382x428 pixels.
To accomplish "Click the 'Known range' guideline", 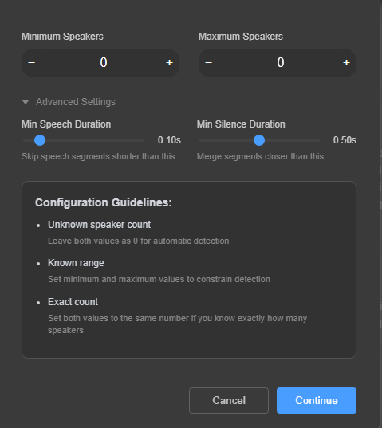I will [x=76, y=263].
